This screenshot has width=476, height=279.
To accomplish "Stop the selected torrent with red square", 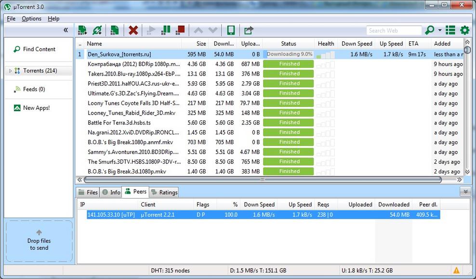I will coord(180,30).
